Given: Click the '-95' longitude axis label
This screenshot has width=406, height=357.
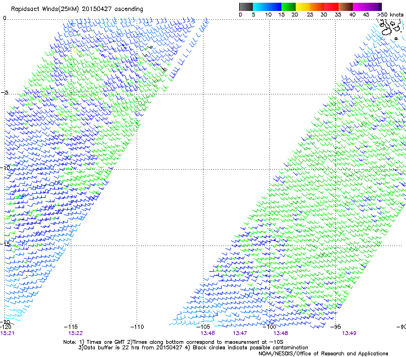Looking at the screenshot, I should tap(336, 327).
